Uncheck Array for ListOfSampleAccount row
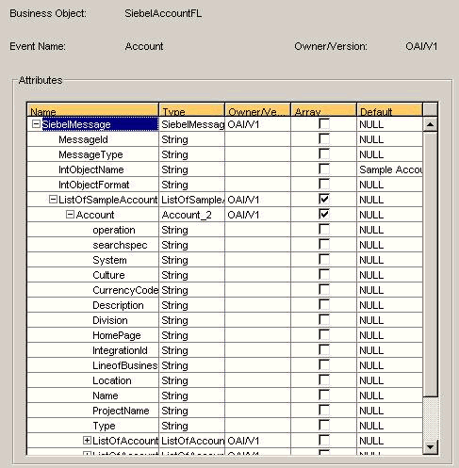Viewport: 459px width, 468px height. pos(324,199)
